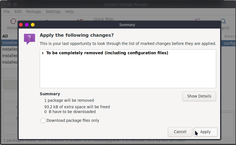Click the purple question mark dialog icon
The image size is (236, 145).
tap(29, 39)
